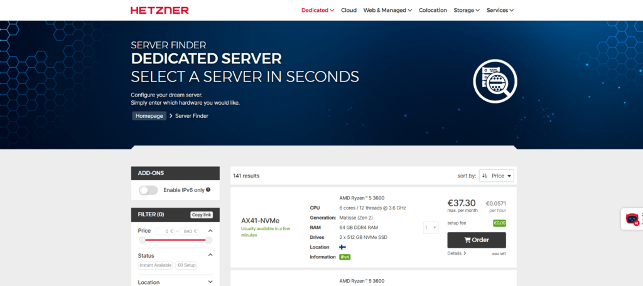Viewport: 643px width, 286px height.
Task: Enable the IPv6 only toggle
Action: point(148,190)
